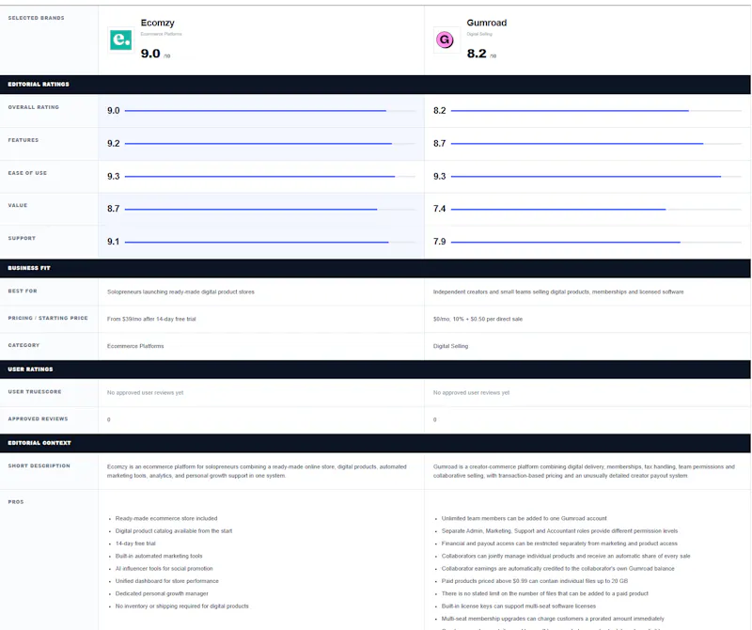Image resolution: width=752 pixels, height=630 pixels.
Task: Click the Features row label
Action: [x=23, y=140]
